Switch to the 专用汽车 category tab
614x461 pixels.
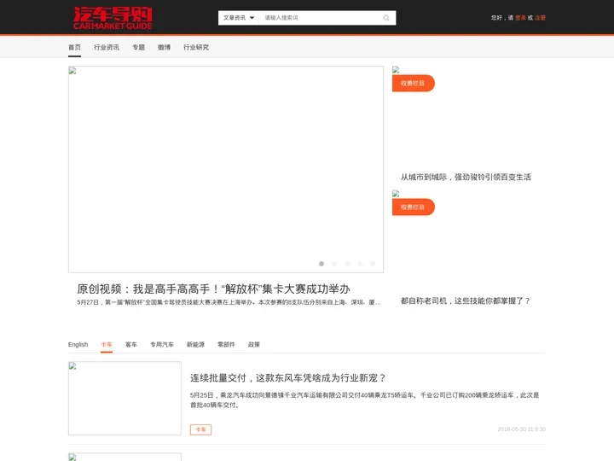click(162, 345)
